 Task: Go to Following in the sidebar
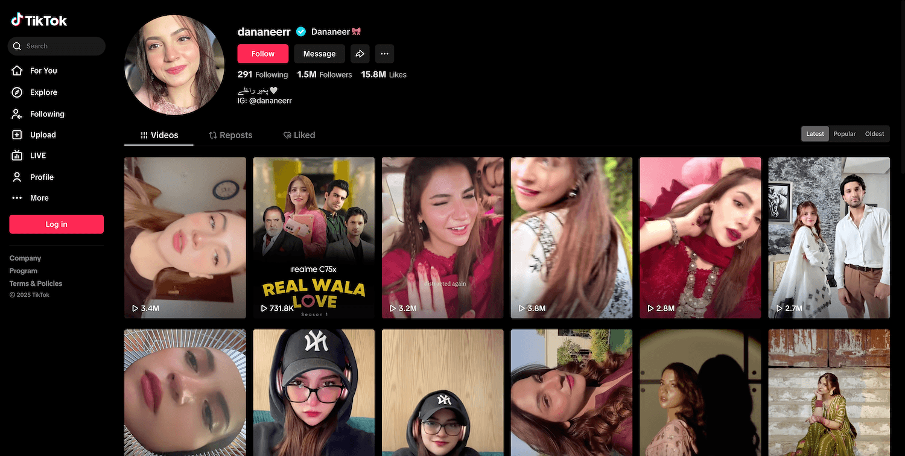[46, 114]
